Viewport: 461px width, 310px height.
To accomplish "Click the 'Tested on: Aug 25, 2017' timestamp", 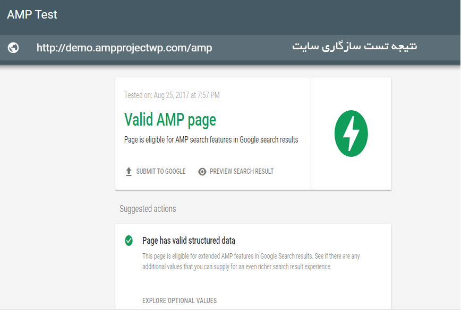I will (x=172, y=95).
